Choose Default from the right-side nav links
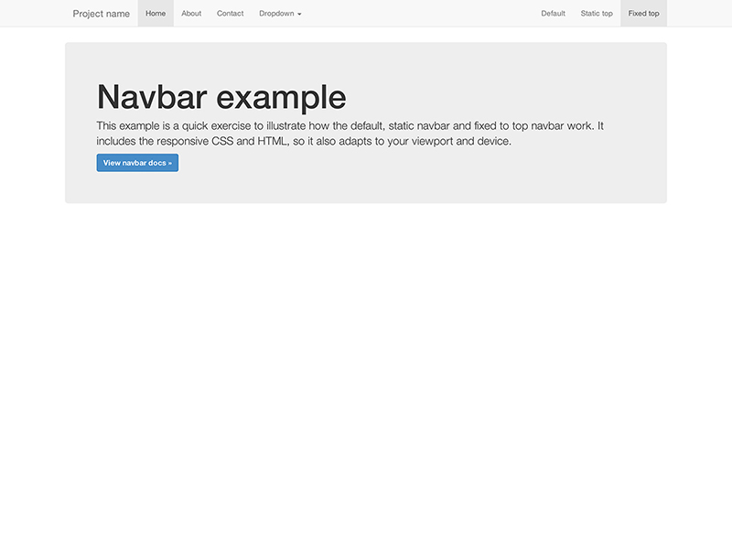 tap(553, 13)
